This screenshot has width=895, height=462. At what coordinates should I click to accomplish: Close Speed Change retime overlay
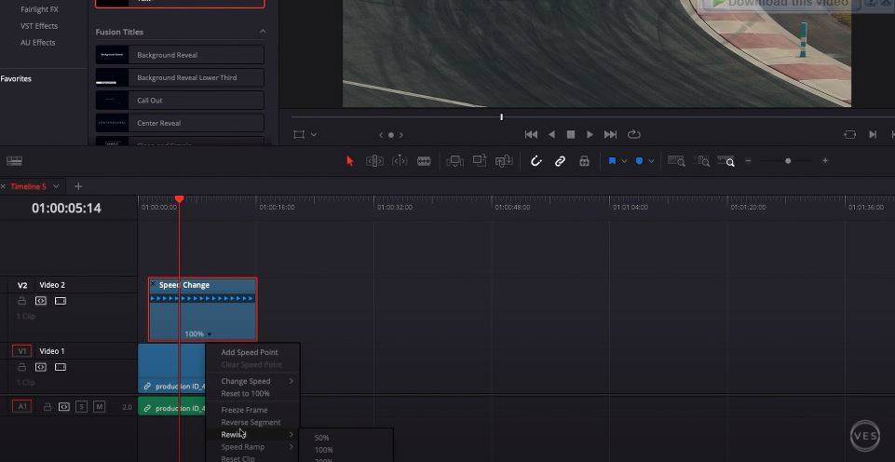click(153, 283)
